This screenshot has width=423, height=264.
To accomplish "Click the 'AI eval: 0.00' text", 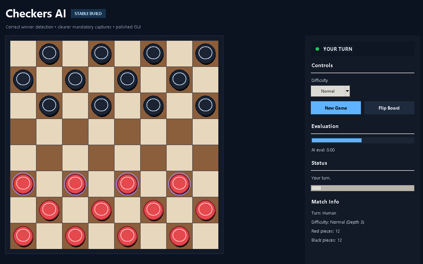I will tap(323, 150).
